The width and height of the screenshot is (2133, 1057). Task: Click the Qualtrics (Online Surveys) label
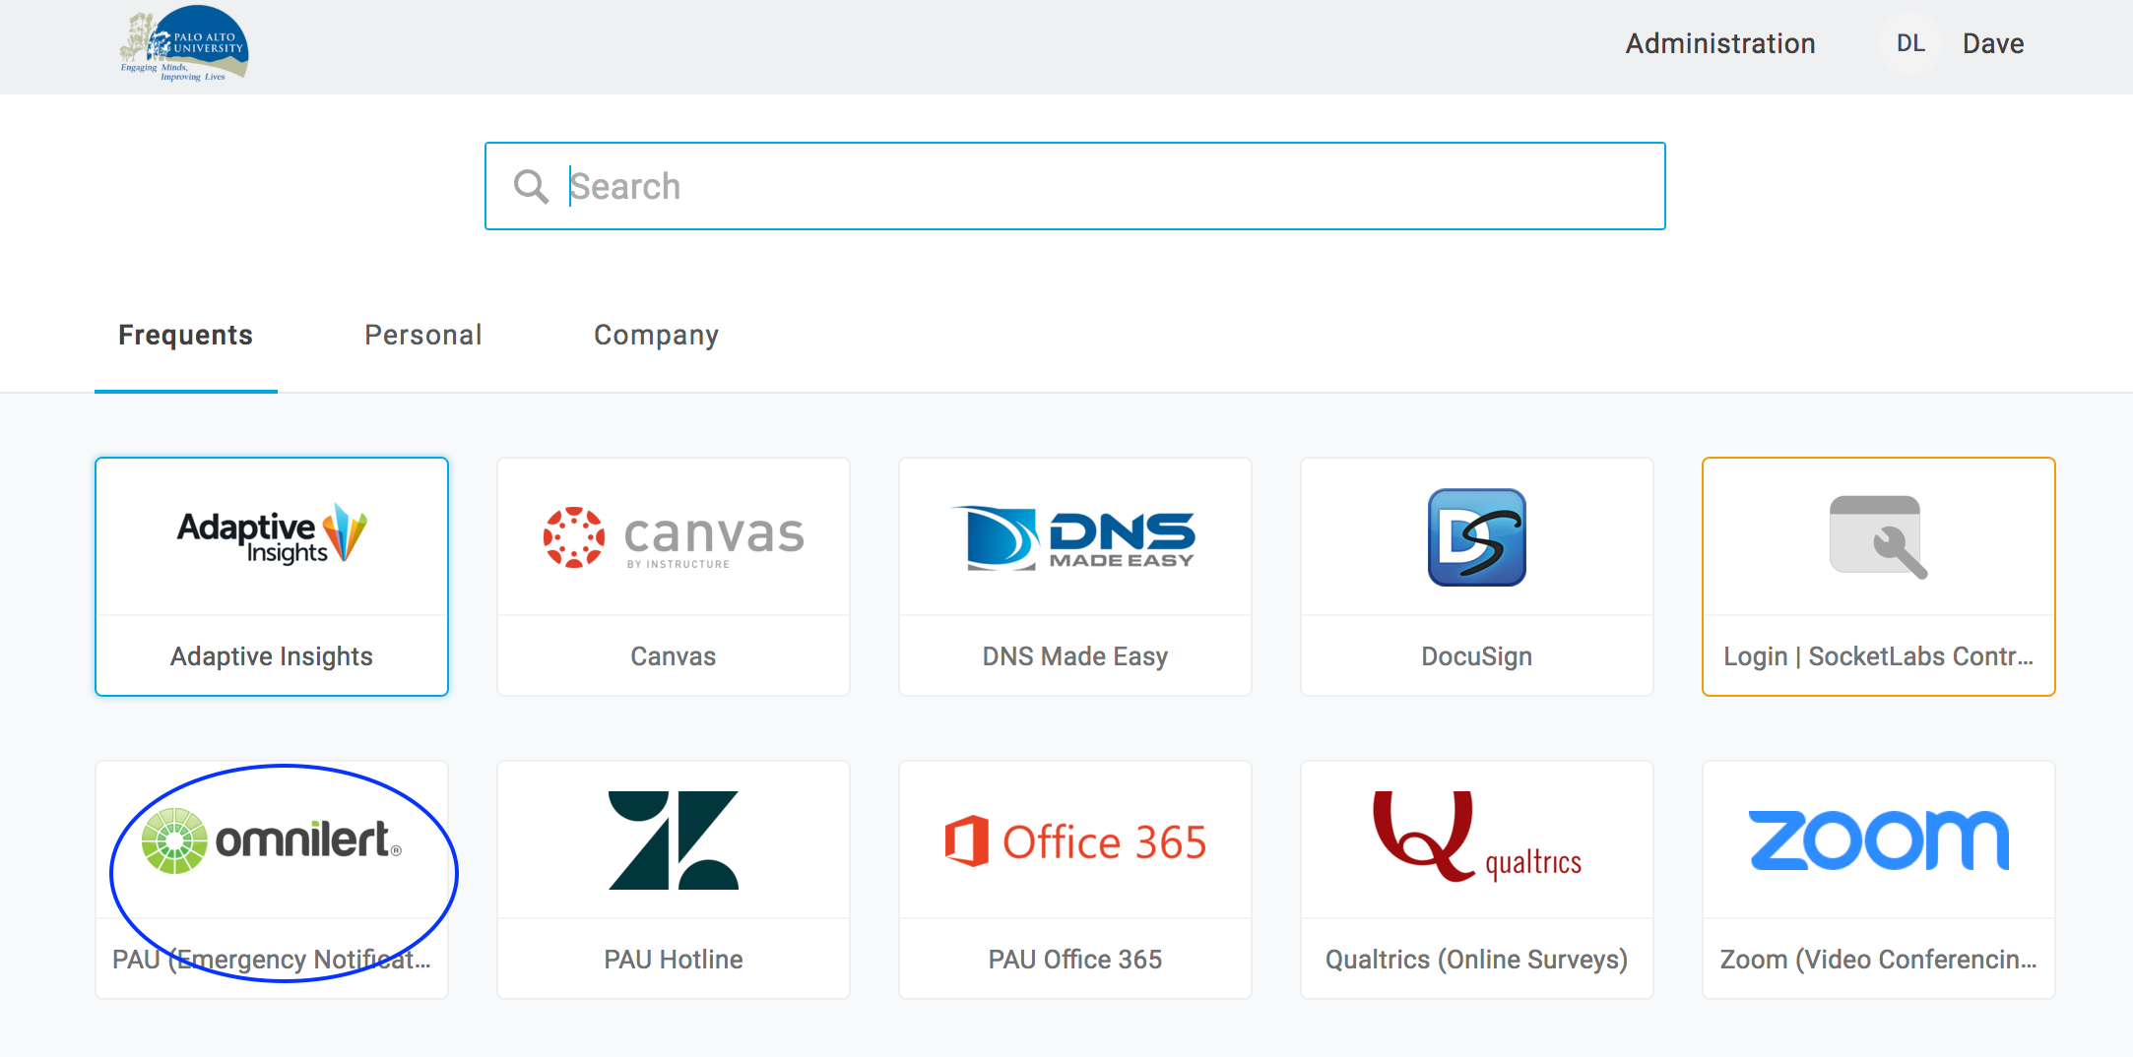click(1477, 960)
